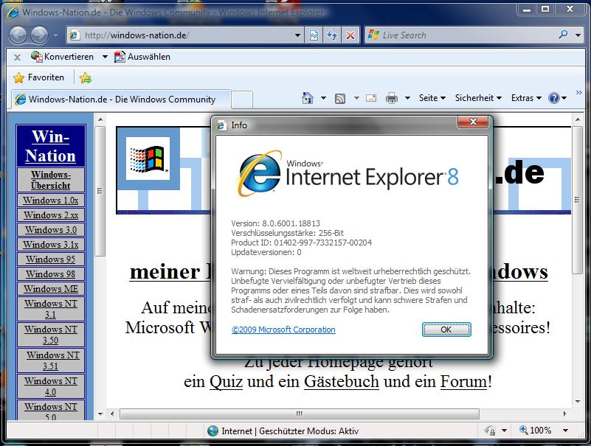Open the ©2009 Microsoft Corporation link
Image resolution: width=591 pixels, height=446 pixels.
(x=283, y=330)
